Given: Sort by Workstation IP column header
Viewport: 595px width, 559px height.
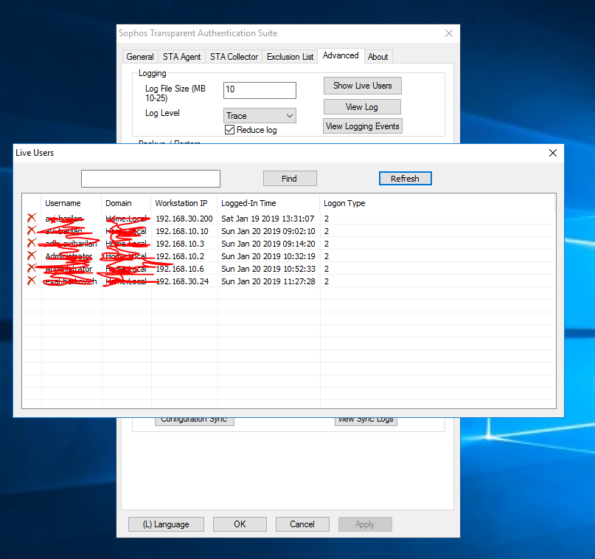Looking at the screenshot, I should 184,203.
